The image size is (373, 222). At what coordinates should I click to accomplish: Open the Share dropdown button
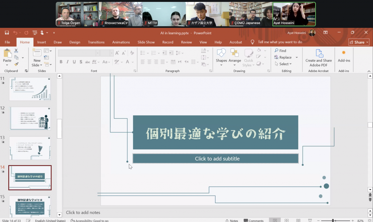pyautogui.click(x=359, y=42)
